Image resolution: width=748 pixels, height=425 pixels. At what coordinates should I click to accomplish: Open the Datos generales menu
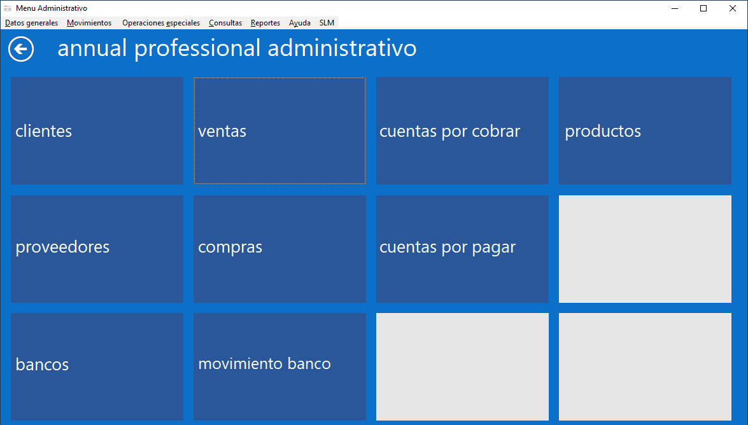coord(31,23)
